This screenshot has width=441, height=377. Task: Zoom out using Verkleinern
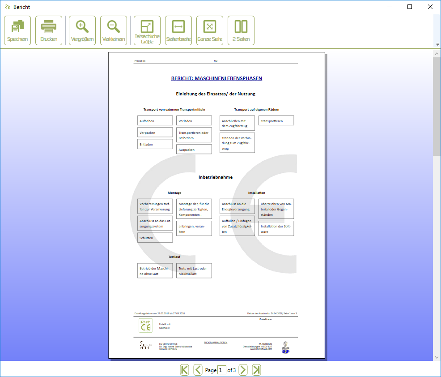[114, 30]
